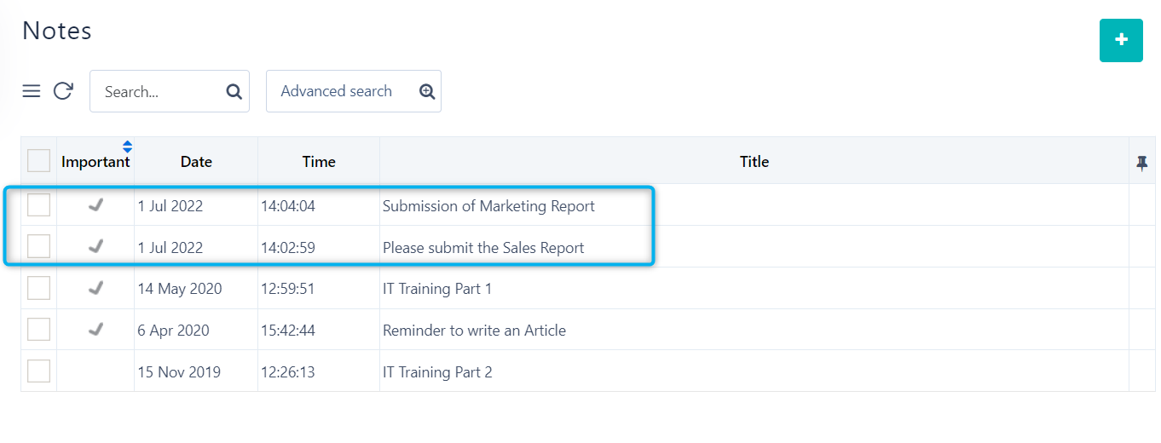Sort by the Important column arrows

(127, 147)
